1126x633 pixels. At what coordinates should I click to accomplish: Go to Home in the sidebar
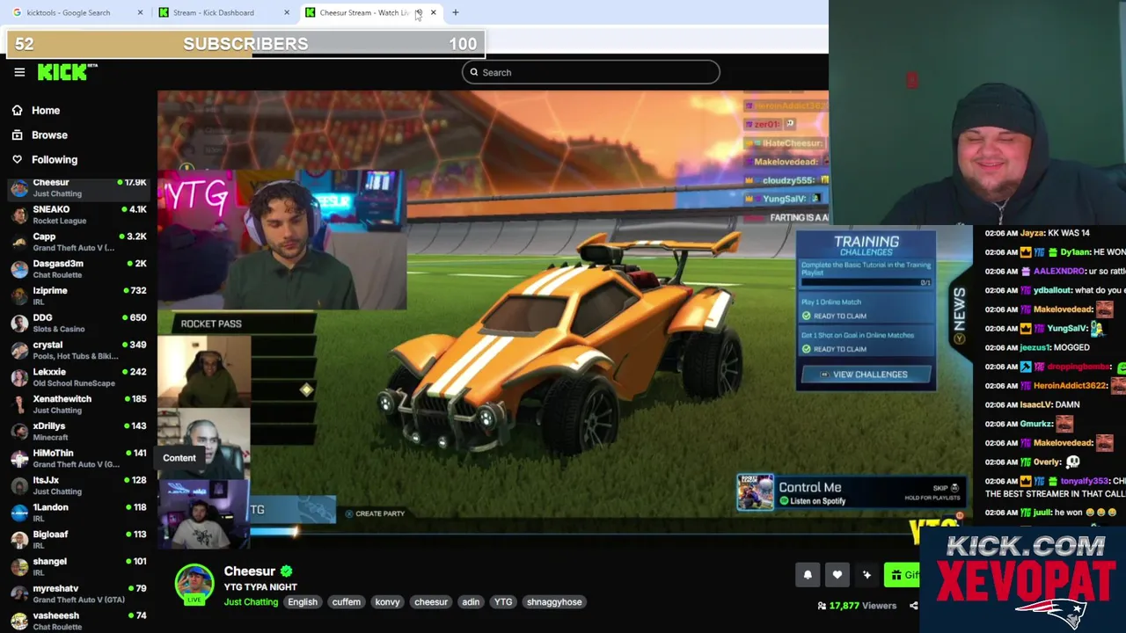(x=46, y=111)
